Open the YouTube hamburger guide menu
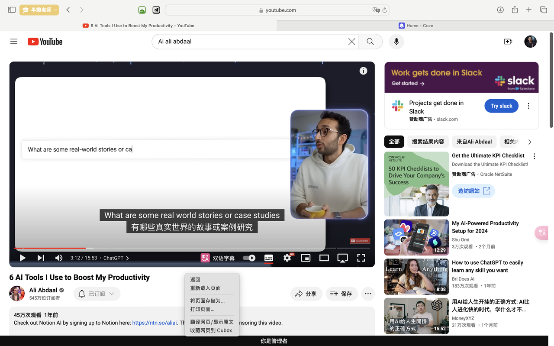 (14, 42)
